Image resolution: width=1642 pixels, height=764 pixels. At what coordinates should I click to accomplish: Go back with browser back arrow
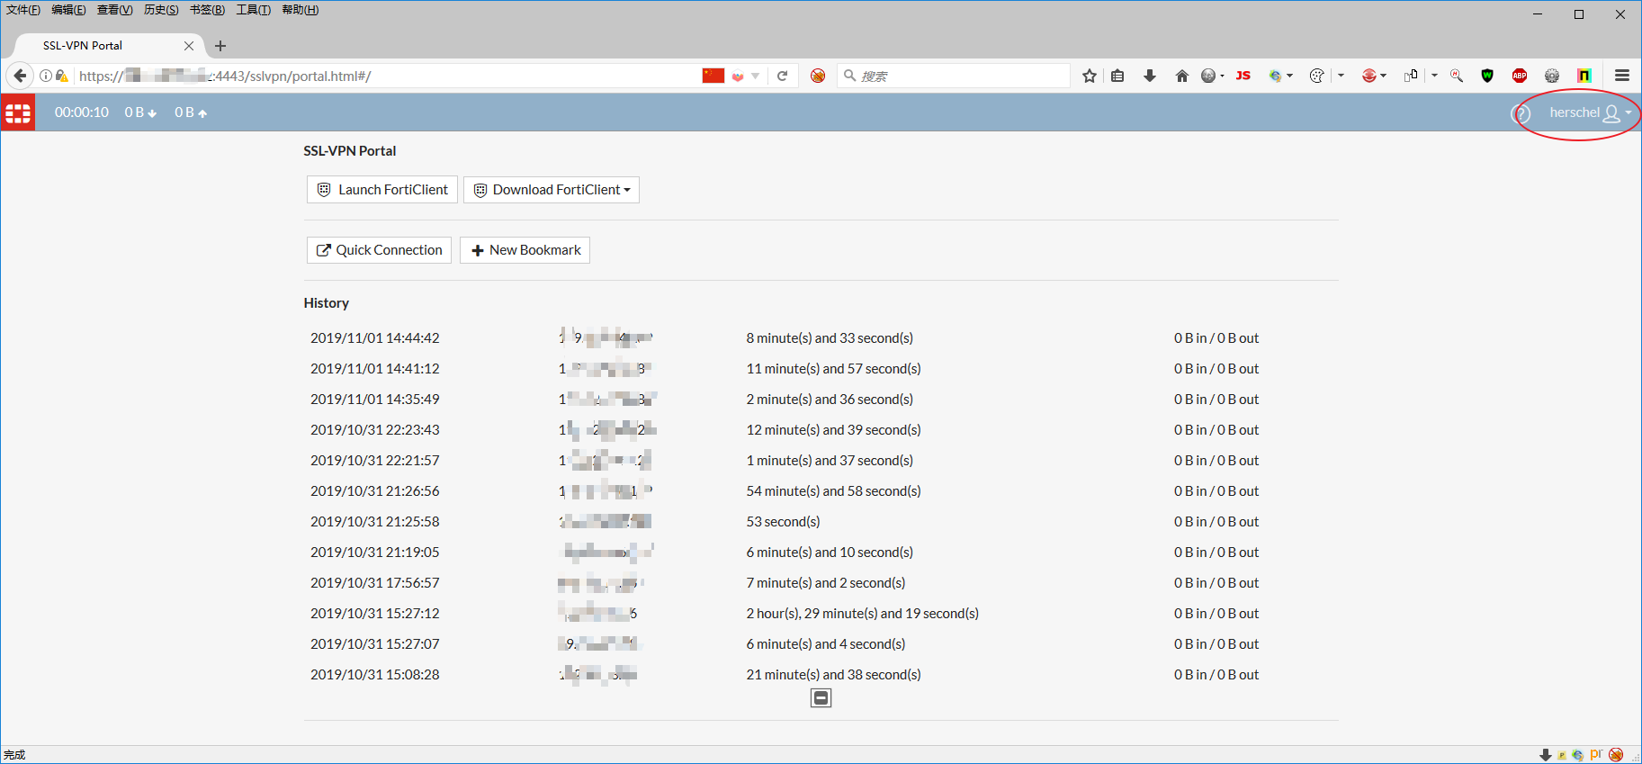point(20,76)
